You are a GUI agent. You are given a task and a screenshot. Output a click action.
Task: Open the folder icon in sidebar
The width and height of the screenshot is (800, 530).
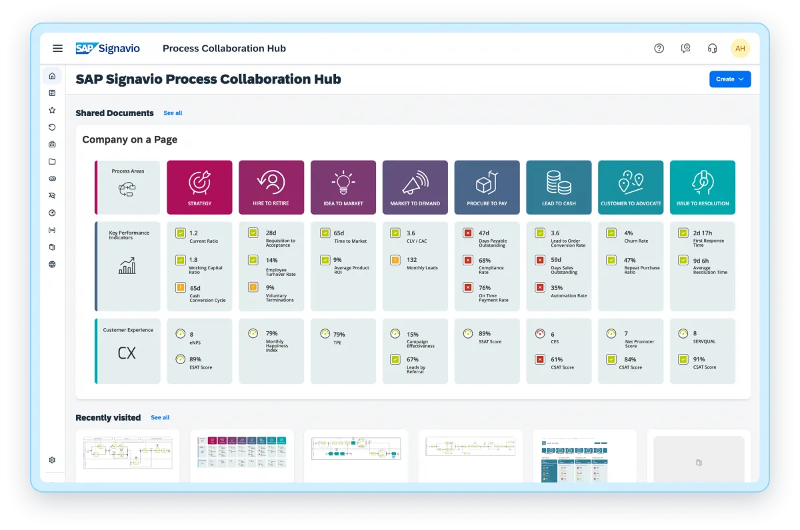click(x=52, y=161)
